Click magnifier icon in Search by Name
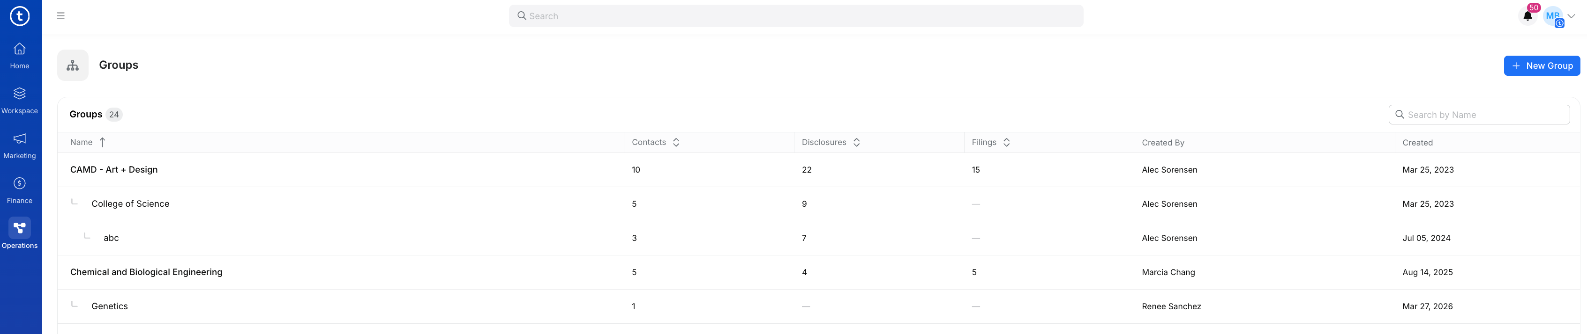The height and width of the screenshot is (334, 1587). tap(1399, 115)
